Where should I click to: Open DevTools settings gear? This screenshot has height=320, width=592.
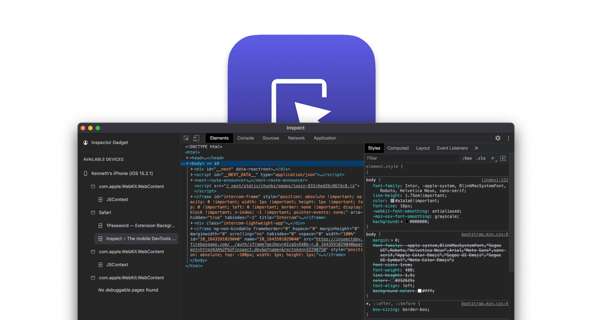click(498, 138)
